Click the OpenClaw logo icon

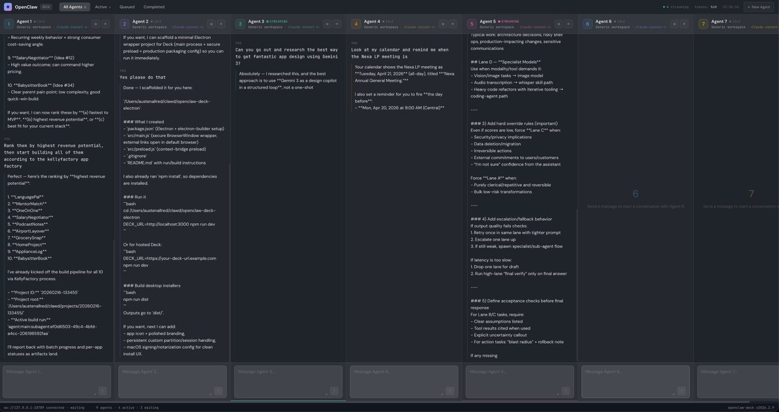coord(8,6)
